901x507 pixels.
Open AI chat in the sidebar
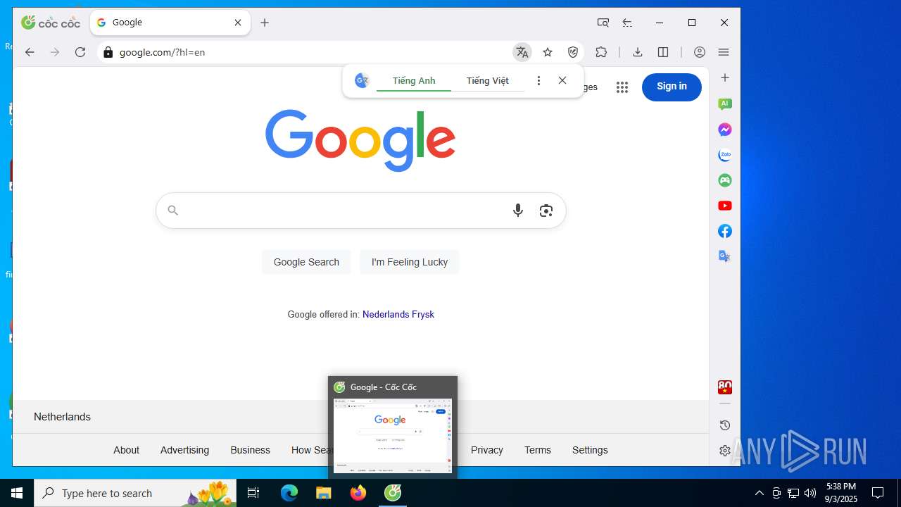(x=725, y=104)
